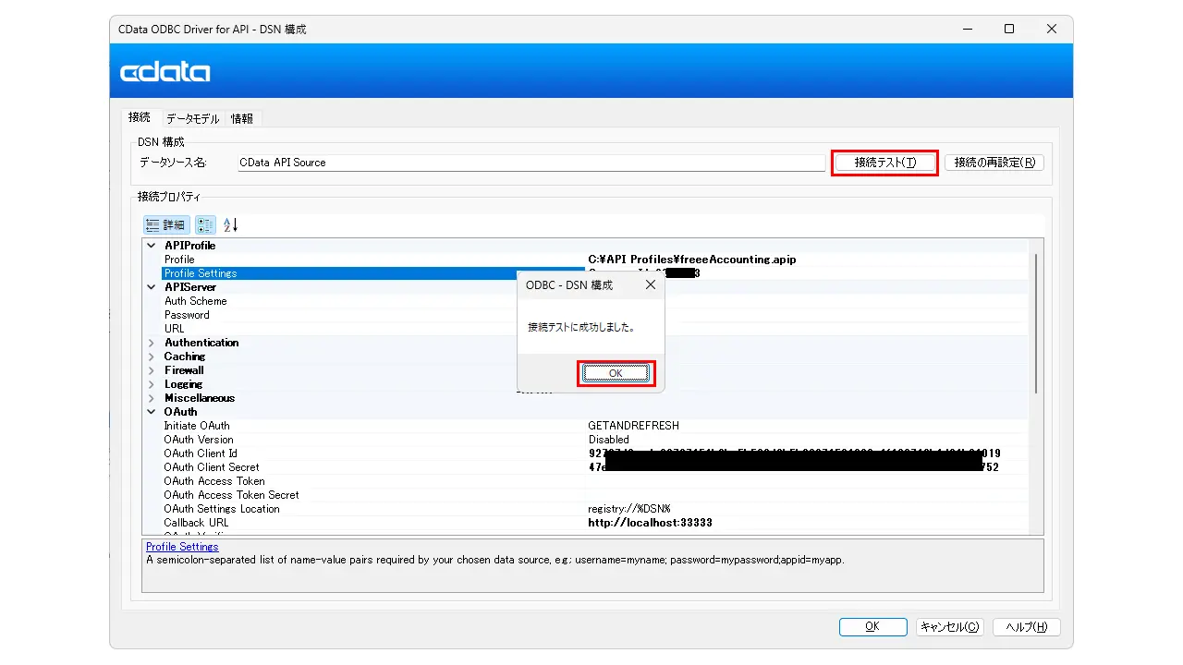The height and width of the screenshot is (665, 1183).
Task: Click the 接続テスト(T) button
Action: tap(885, 163)
